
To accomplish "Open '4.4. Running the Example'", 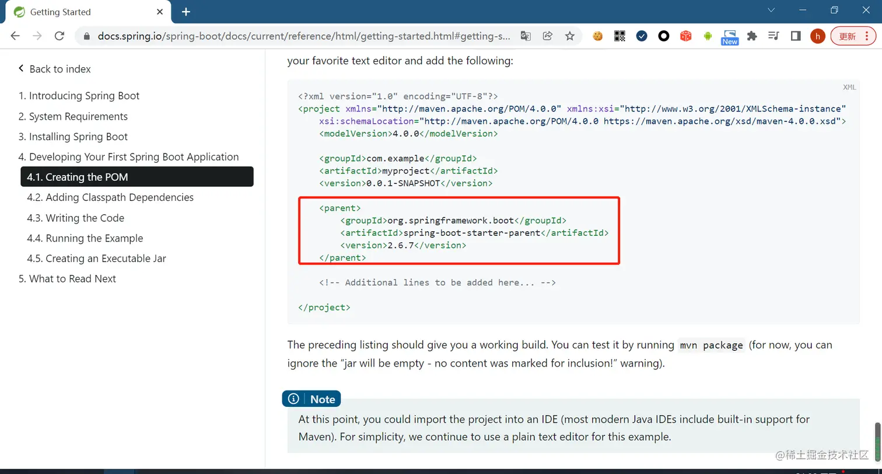I will [x=85, y=238].
